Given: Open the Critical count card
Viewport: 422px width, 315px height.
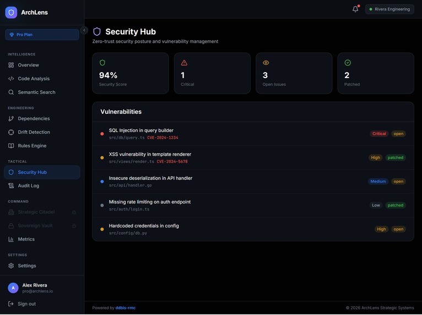Looking at the screenshot, I should [212, 73].
